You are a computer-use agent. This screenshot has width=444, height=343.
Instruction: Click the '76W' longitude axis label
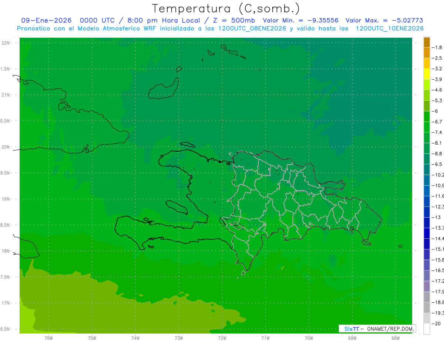[49, 338]
